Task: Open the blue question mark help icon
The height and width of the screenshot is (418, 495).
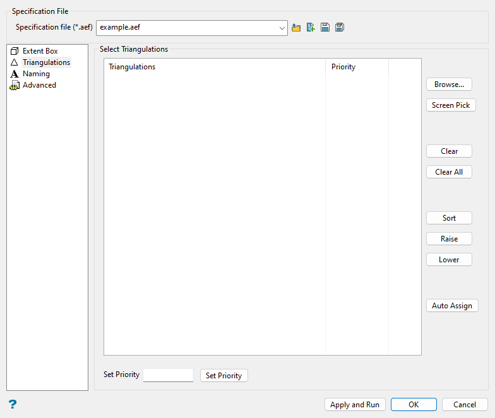Action: pyautogui.click(x=13, y=404)
